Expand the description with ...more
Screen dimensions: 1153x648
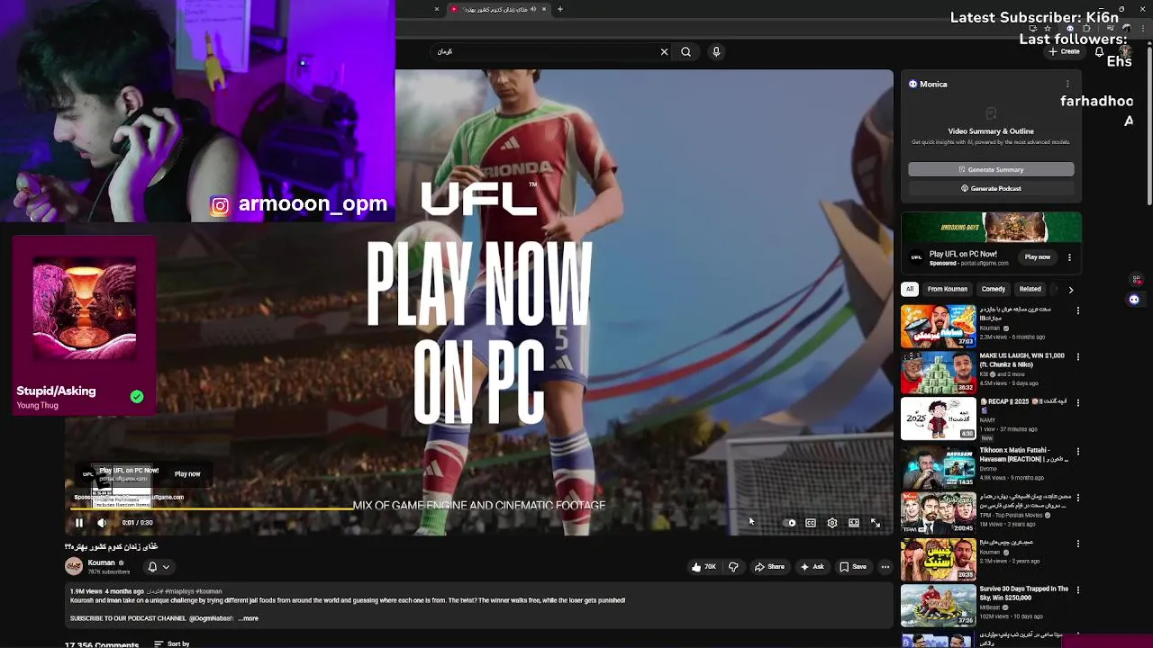click(249, 618)
